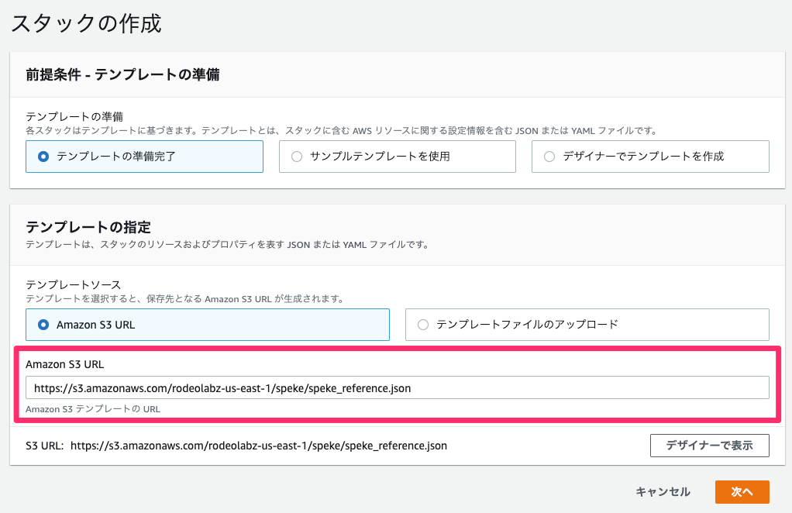The width and height of the screenshot is (792, 513).
Task: Click the Amazon S3 URL field label above input
Action: 64,364
